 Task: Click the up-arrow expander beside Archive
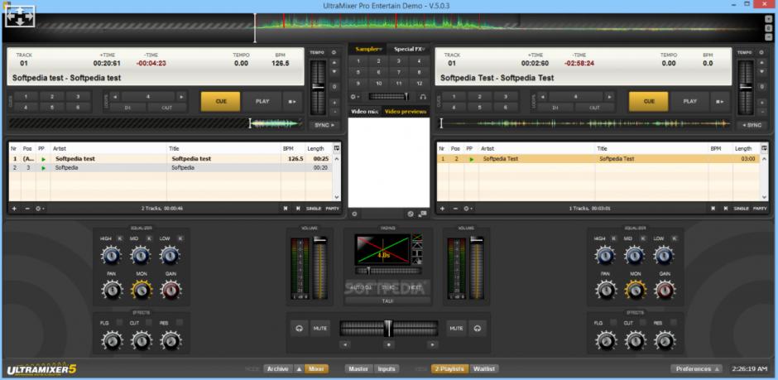pyautogui.click(x=299, y=369)
